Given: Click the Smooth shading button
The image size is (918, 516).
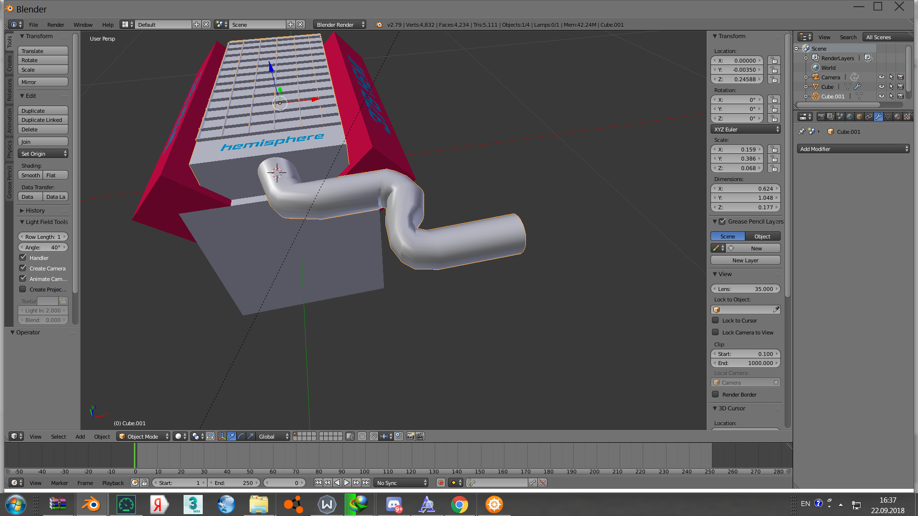Looking at the screenshot, I should 31,175.
